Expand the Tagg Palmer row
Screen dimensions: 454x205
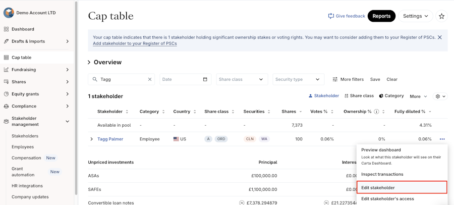91,139
